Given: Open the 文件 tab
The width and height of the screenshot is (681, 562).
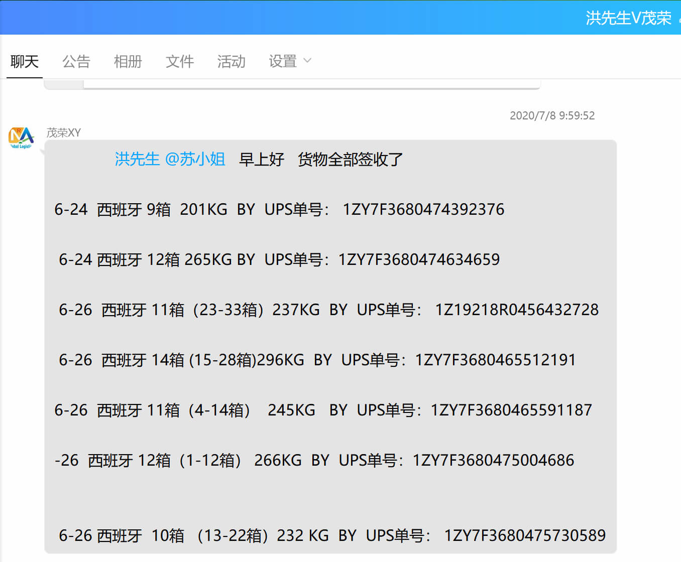Looking at the screenshot, I should coord(180,61).
